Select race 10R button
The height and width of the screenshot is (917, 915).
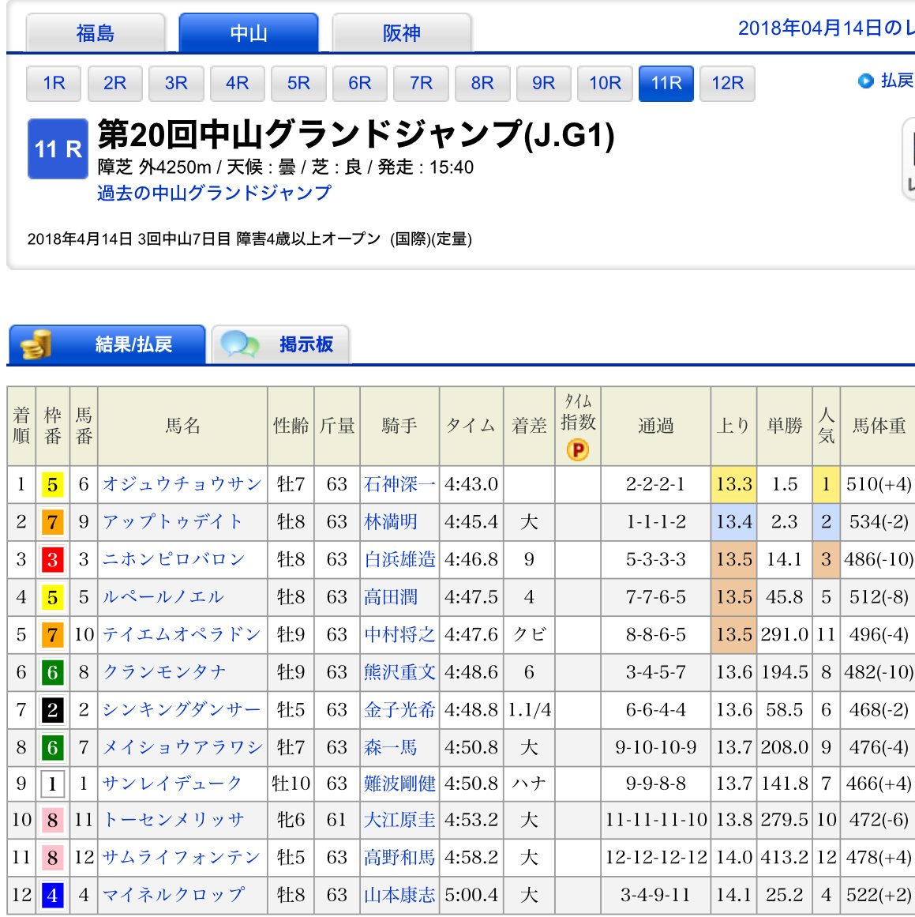point(605,84)
